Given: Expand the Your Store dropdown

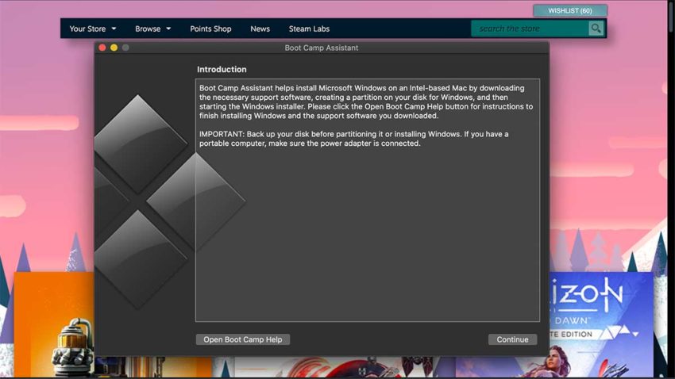Looking at the screenshot, I should click(92, 29).
